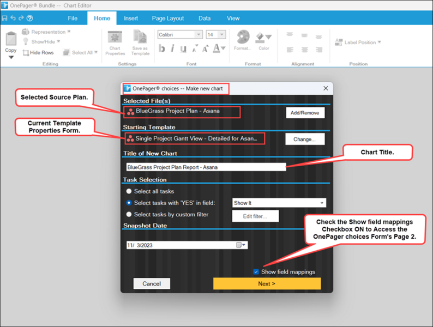The image size is (433, 327).
Task: Switch to the View tab
Action: click(233, 18)
